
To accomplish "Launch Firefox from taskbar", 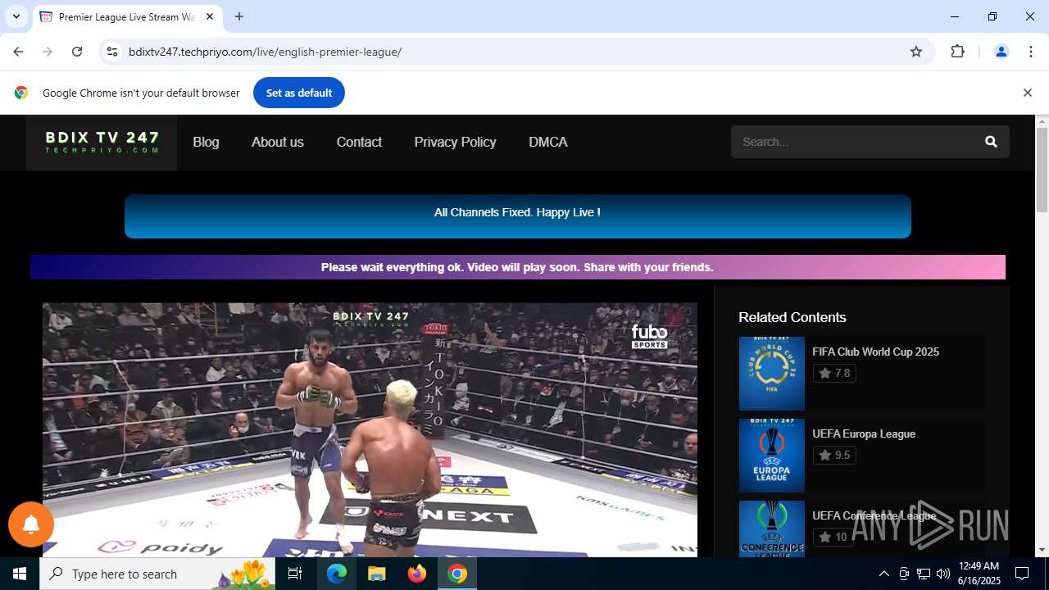I will (416, 574).
